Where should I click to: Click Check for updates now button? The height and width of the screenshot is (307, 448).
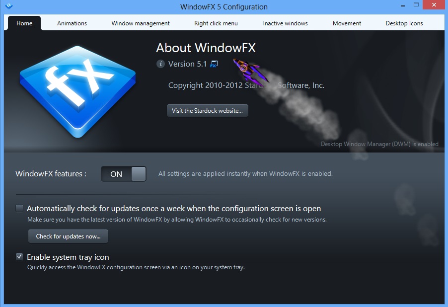pyautogui.click(x=68, y=236)
